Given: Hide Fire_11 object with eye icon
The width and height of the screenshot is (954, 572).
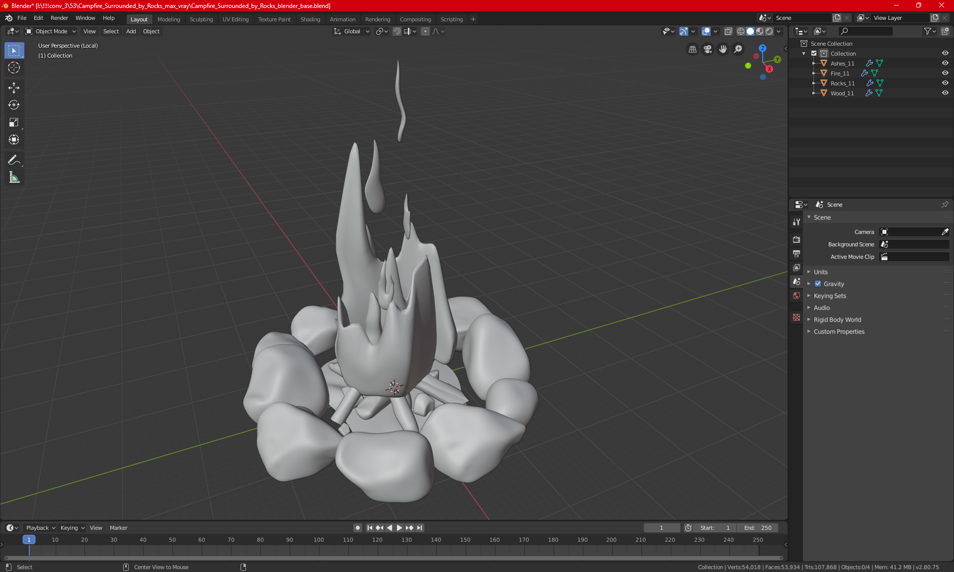Looking at the screenshot, I should click(945, 73).
